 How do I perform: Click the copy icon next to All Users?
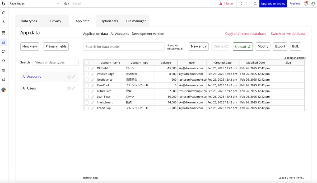pos(69,88)
